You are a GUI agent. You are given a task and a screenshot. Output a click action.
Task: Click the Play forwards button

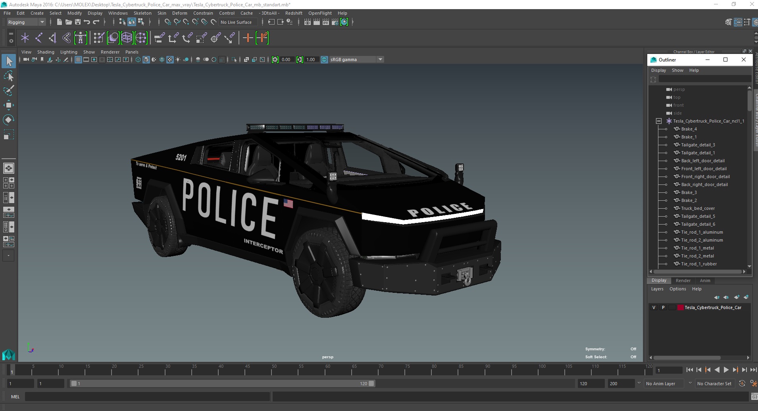click(726, 370)
